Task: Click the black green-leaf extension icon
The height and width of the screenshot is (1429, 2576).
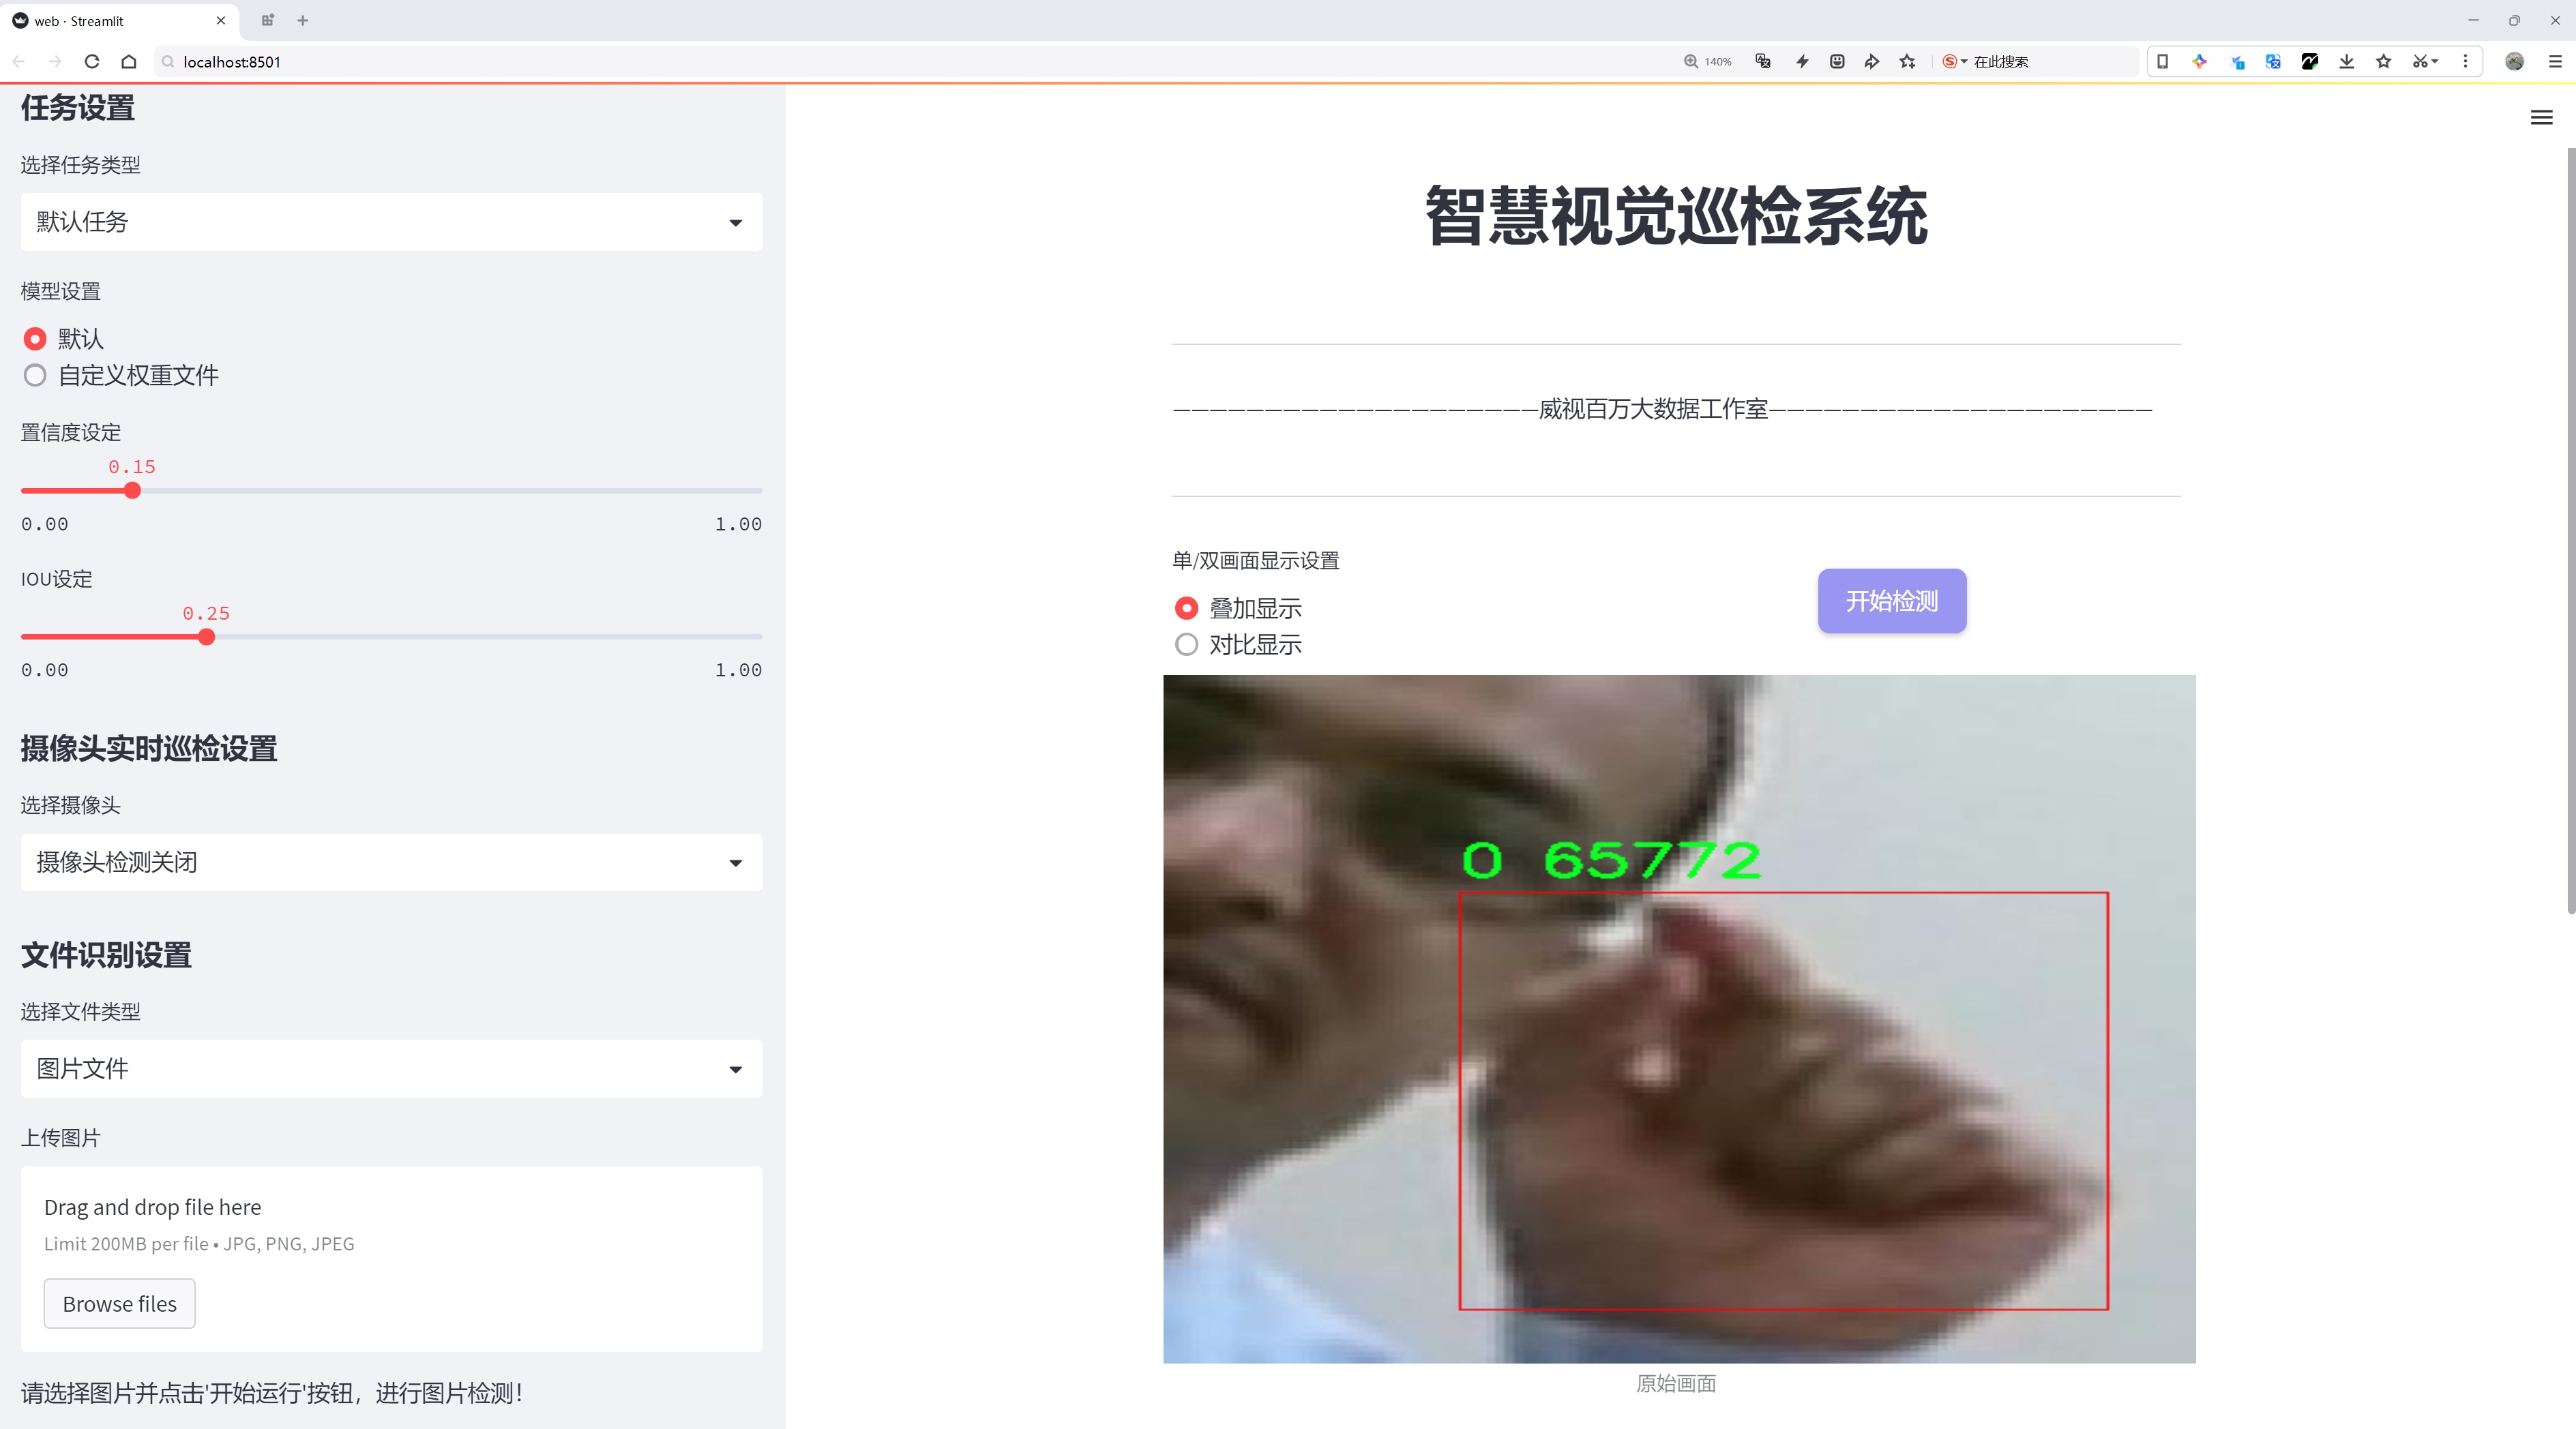Action: pos(2310,62)
